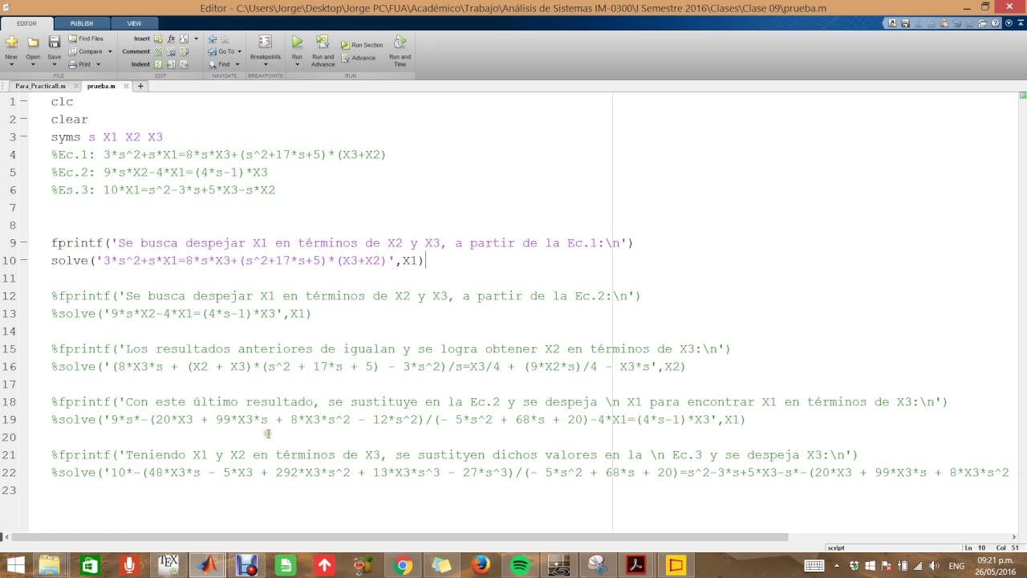Expand the Print dropdown arrow
This screenshot has height=578, width=1027.
(98, 64)
